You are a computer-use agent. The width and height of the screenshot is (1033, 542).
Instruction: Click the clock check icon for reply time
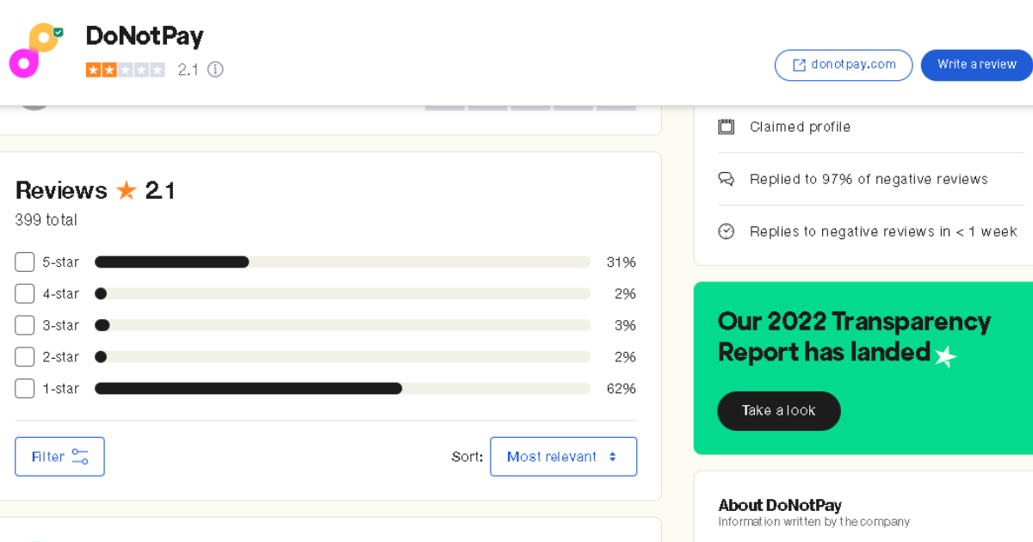coord(727,231)
